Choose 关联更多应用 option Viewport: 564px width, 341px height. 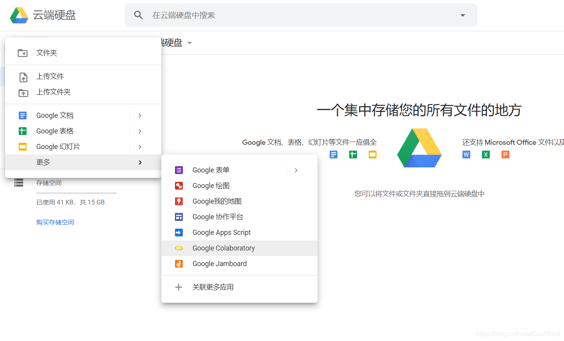coord(239,287)
